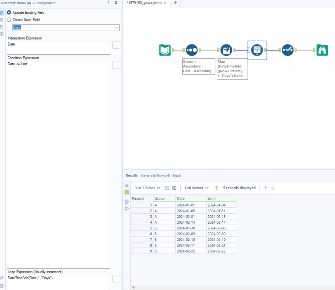Click the Record column header
The width and height of the screenshot is (335, 290).
pos(142,199)
